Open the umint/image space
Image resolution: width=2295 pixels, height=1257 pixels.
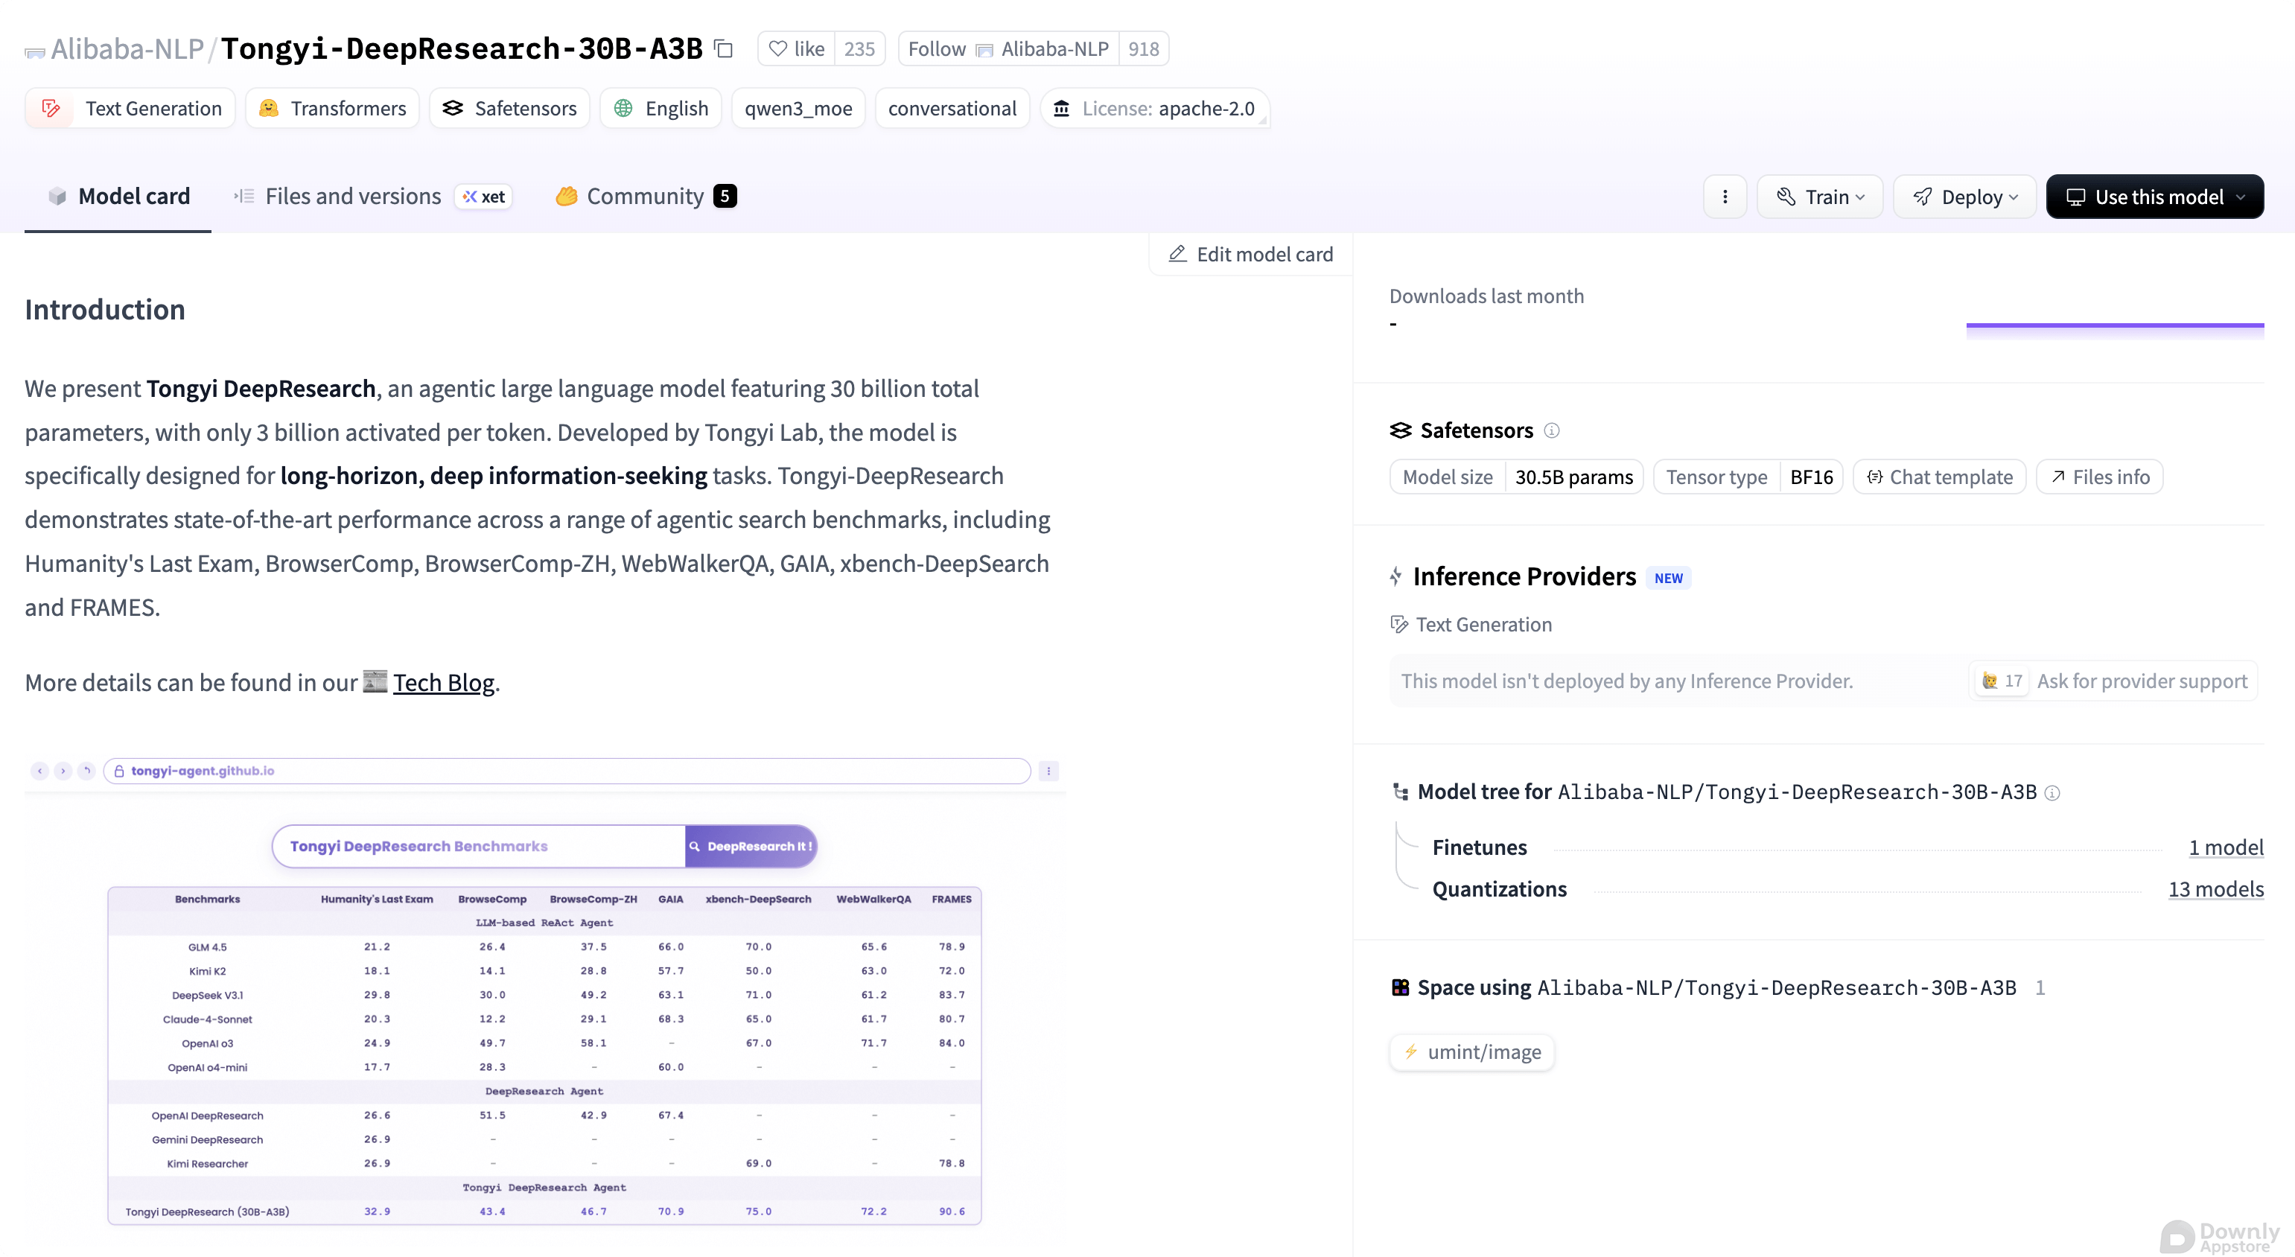coord(1471,1052)
